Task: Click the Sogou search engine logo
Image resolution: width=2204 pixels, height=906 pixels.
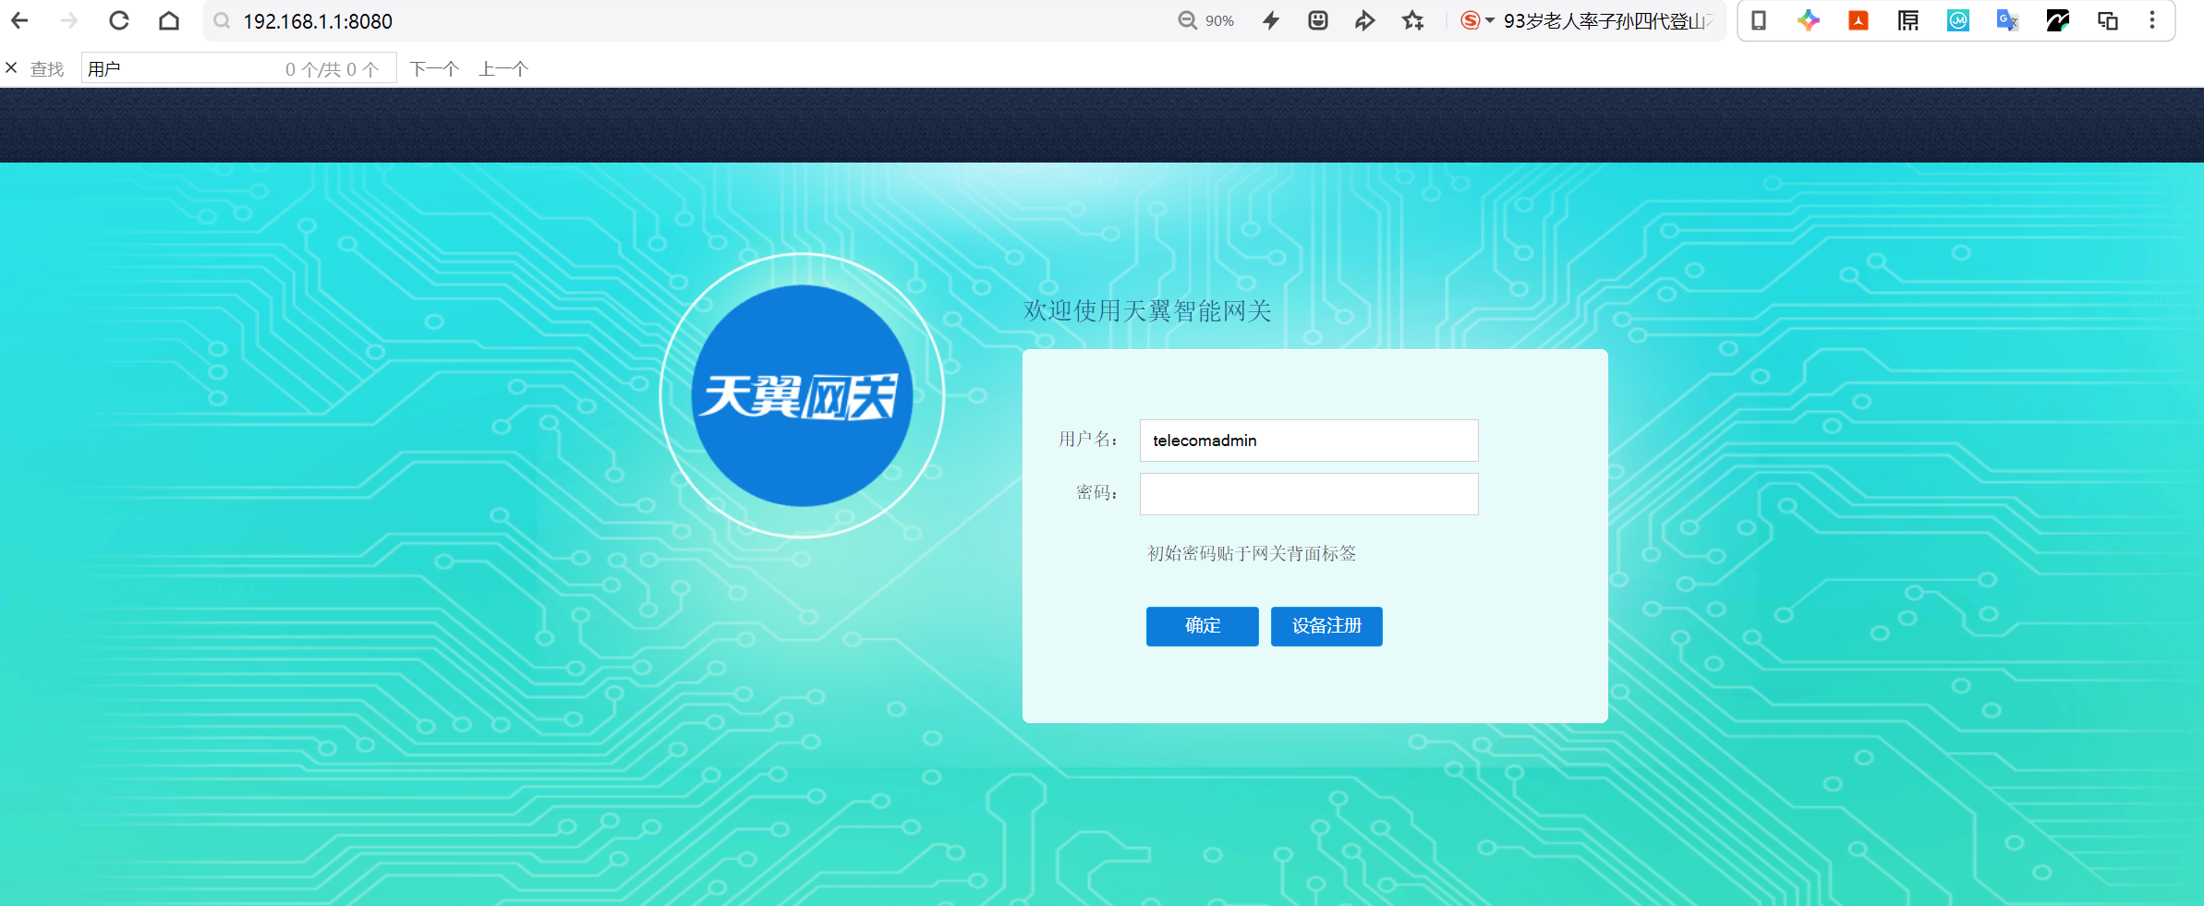Action: pyautogui.click(x=1470, y=20)
